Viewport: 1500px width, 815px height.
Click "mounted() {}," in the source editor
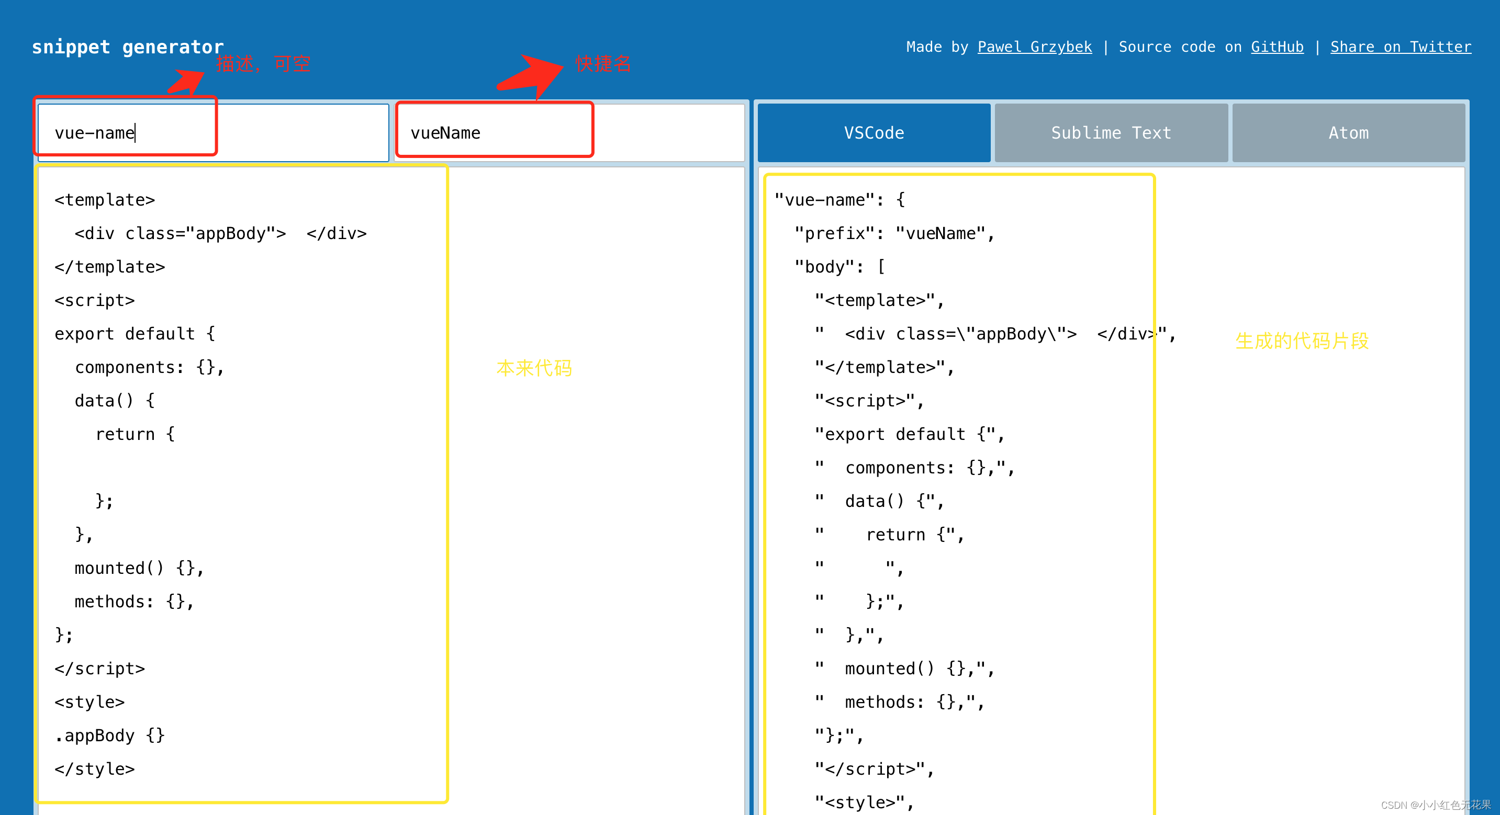[x=140, y=568]
